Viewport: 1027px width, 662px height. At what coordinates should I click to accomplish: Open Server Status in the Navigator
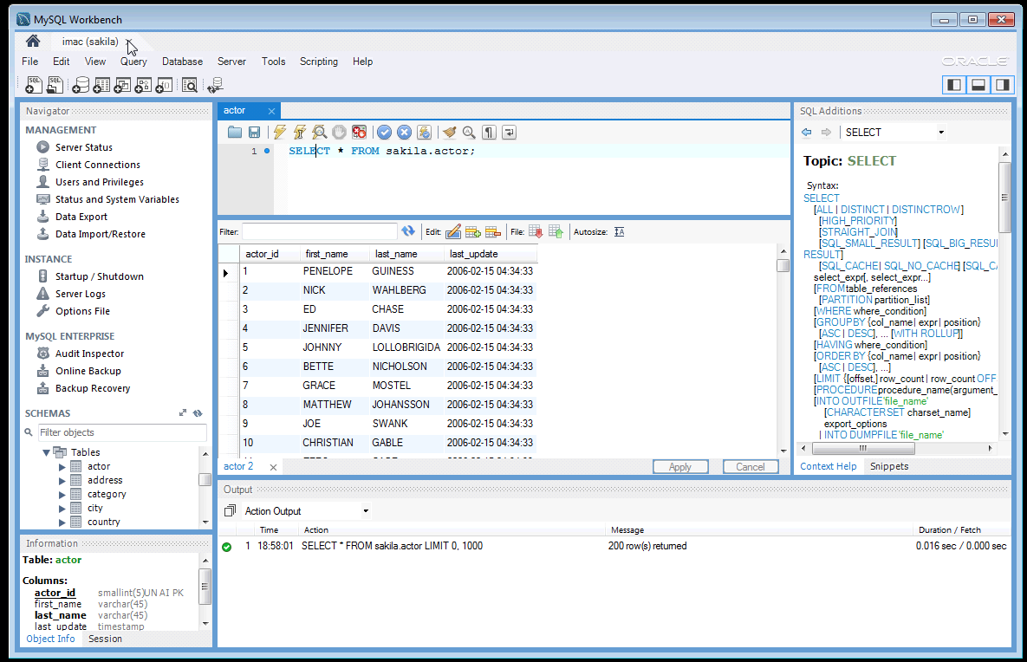[84, 147]
